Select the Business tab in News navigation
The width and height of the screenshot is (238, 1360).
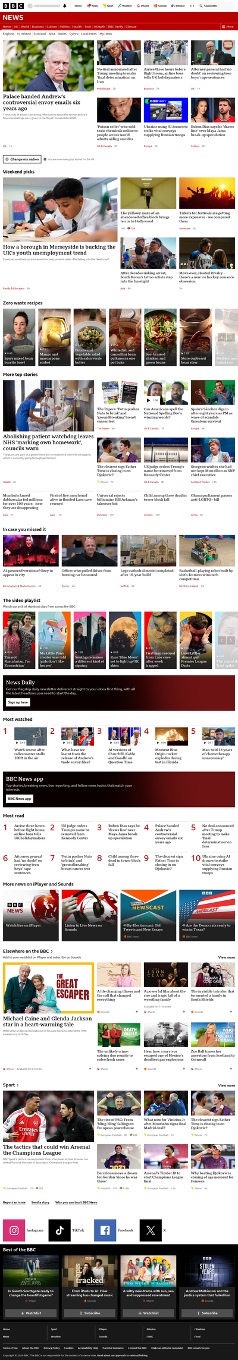click(x=38, y=27)
